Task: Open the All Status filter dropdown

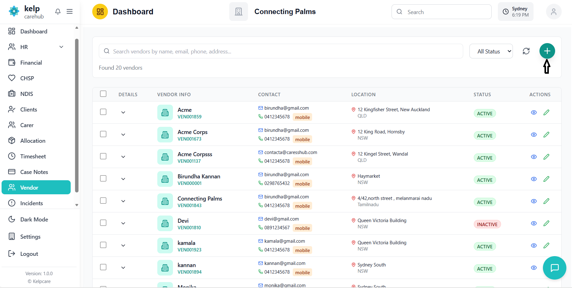Action: [491, 51]
